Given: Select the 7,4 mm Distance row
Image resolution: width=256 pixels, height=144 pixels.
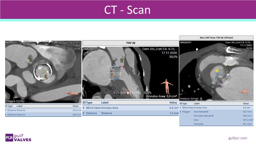Looking at the screenshot, I should tap(130, 113).
